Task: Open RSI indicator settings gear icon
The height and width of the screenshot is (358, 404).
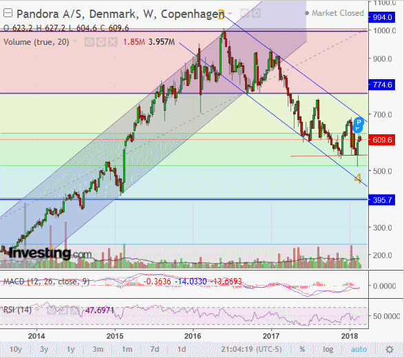Action: coord(63,310)
